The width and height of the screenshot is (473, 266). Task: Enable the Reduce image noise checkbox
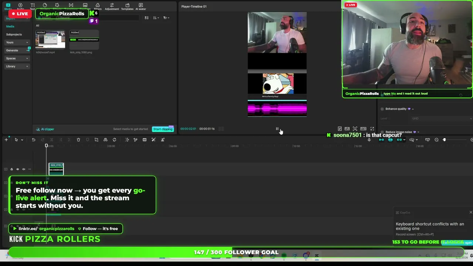tap(382, 132)
